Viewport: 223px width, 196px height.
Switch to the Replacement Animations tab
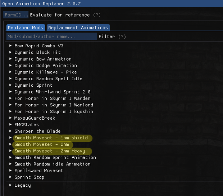pyautogui.click(x=78, y=28)
